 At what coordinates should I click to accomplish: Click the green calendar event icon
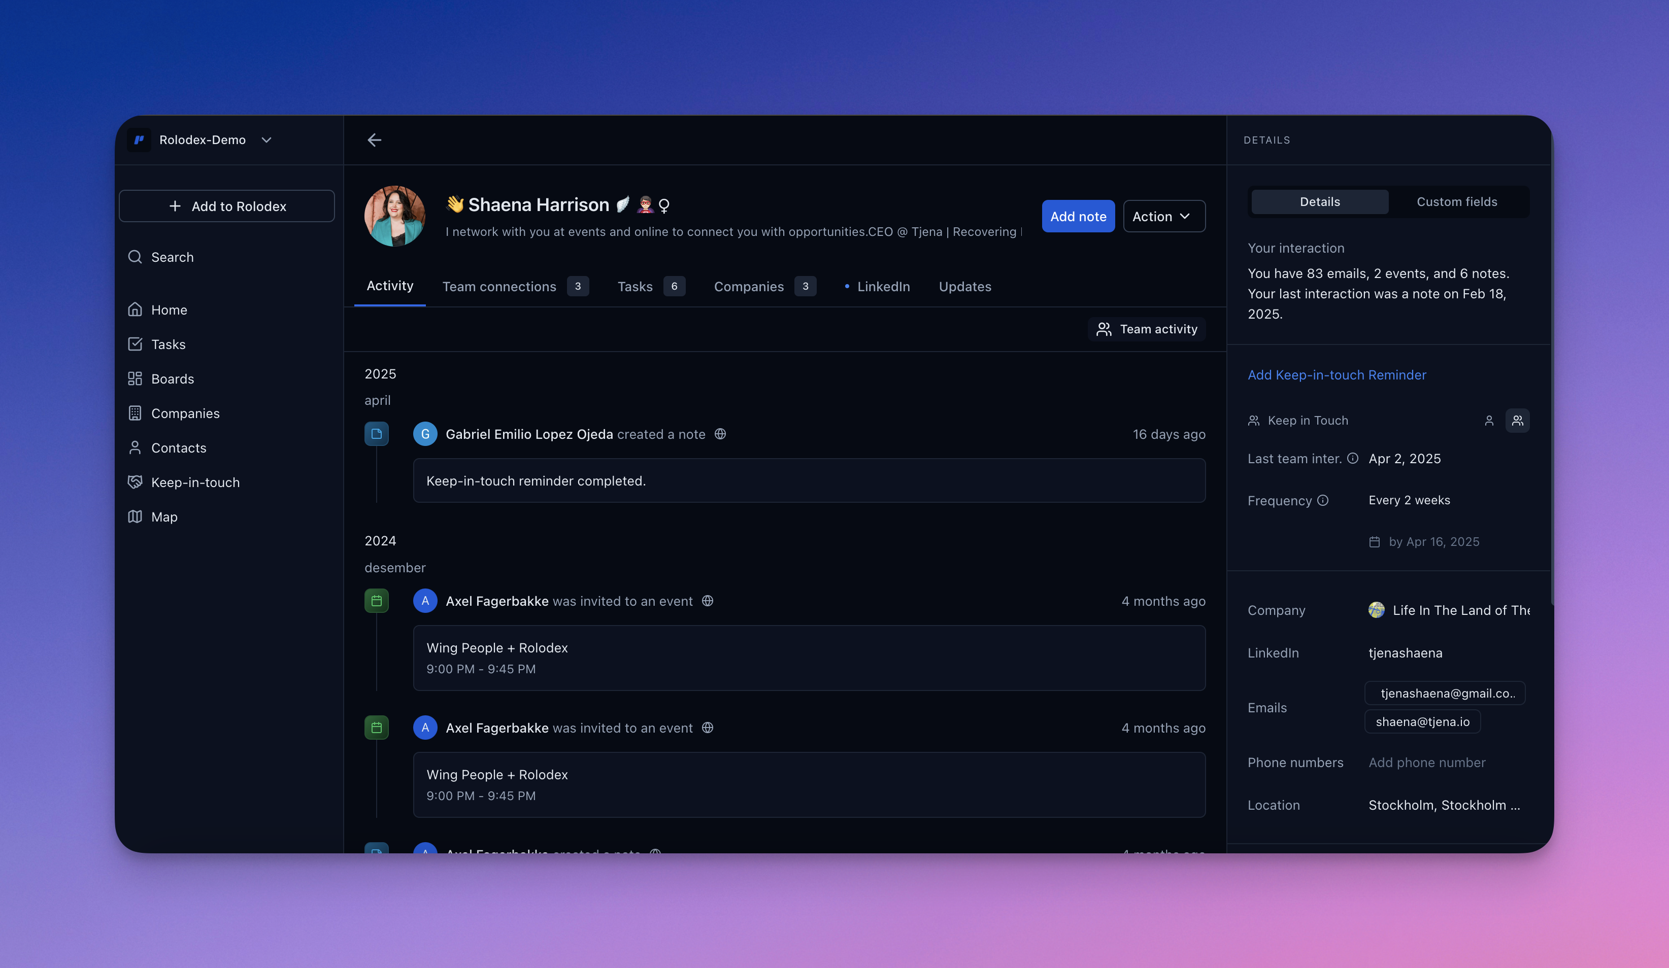point(376,601)
